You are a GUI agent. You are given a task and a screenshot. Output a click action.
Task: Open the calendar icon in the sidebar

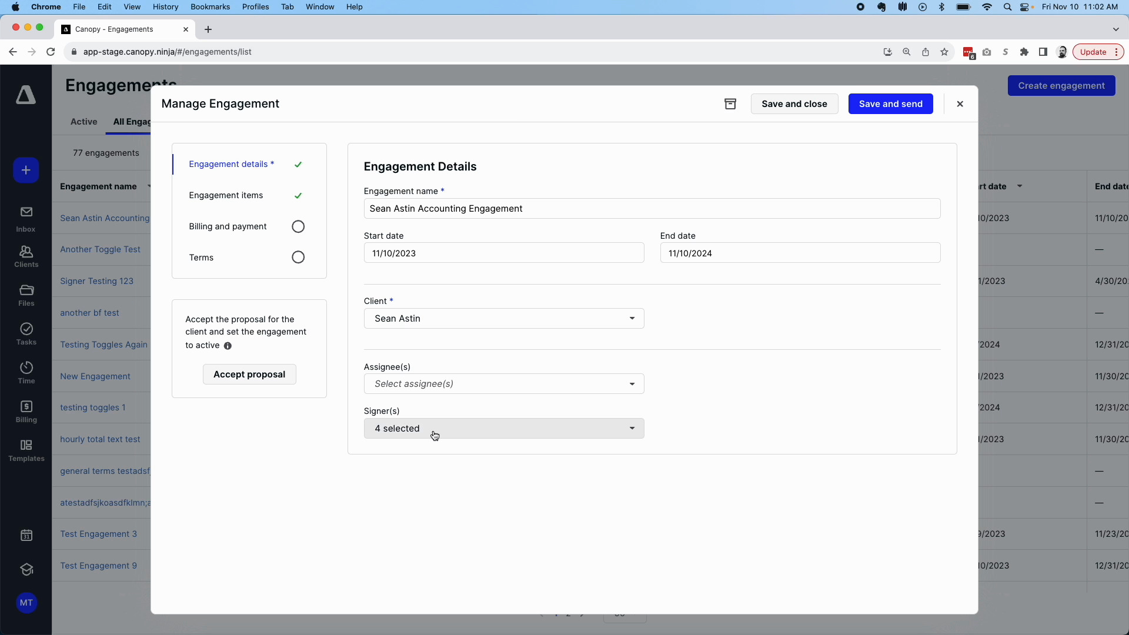click(26, 535)
